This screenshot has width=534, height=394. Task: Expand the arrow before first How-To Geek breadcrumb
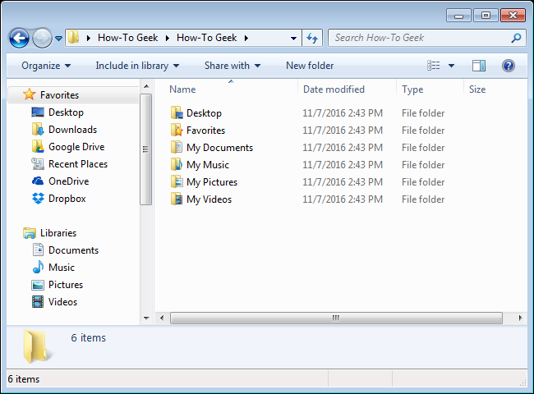(89, 38)
